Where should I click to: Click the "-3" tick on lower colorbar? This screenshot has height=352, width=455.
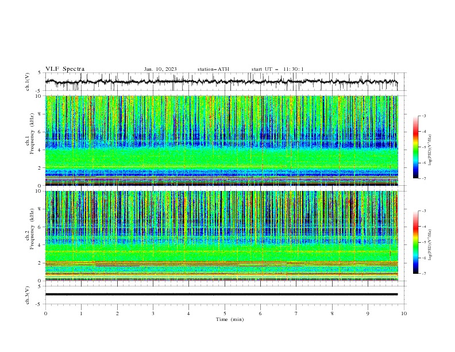[x=423, y=211]
